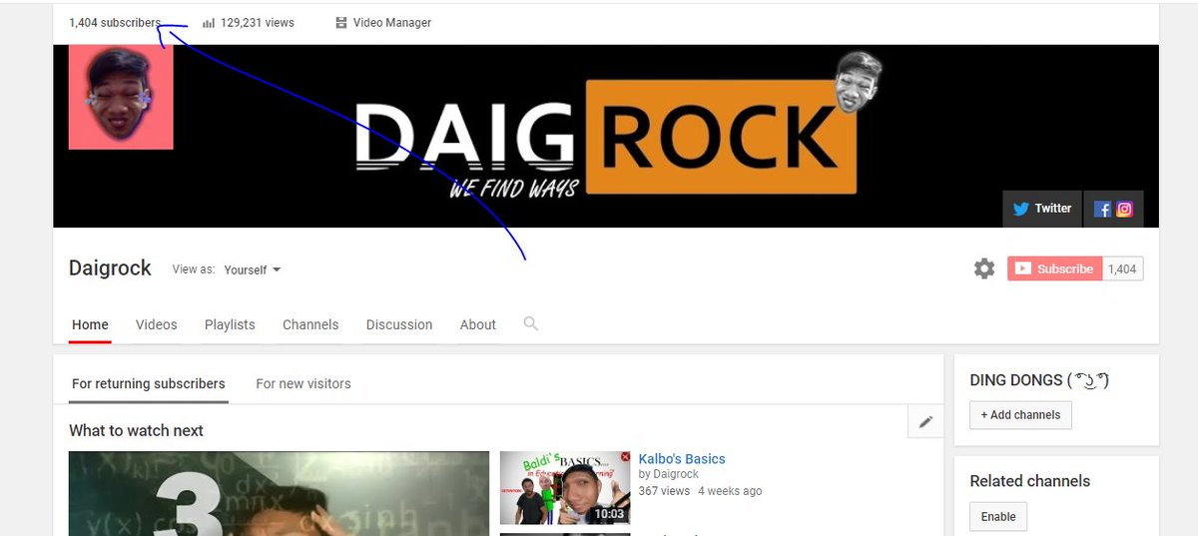This screenshot has height=536, width=1198.
Task: Open the Facebook icon link on the banner
Action: tap(1102, 209)
